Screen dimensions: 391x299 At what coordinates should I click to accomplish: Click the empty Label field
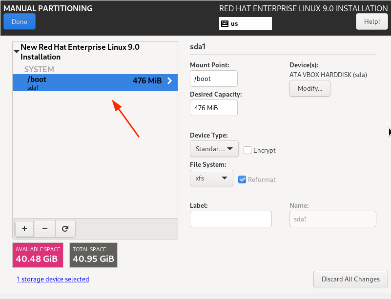[230, 219]
